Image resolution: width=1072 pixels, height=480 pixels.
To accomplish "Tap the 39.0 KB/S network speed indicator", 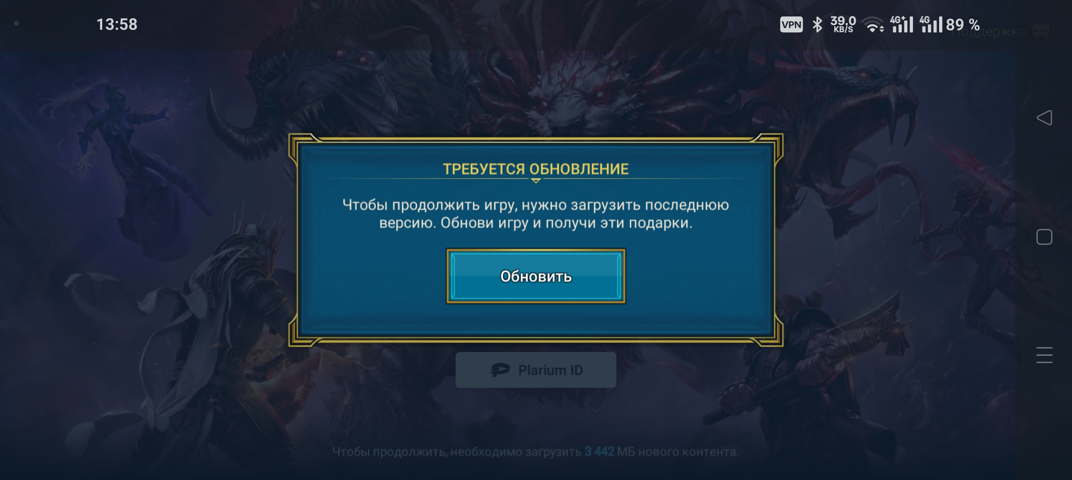I will [x=843, y=24].
